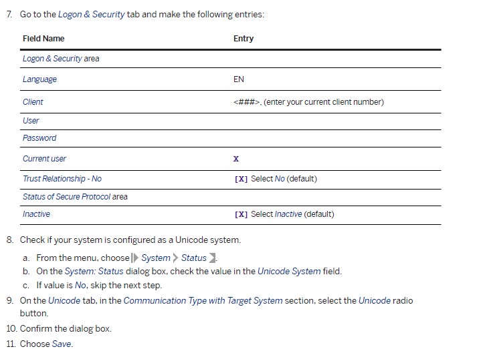The height and width of the screenshot is (349, 487).
Task: Click the chevron between System and Status
Action: [x=175, y=258]
